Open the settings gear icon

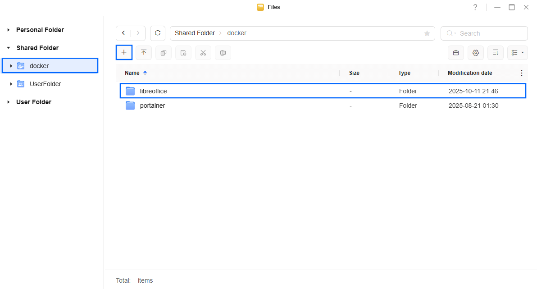click(x=476, y=53)
